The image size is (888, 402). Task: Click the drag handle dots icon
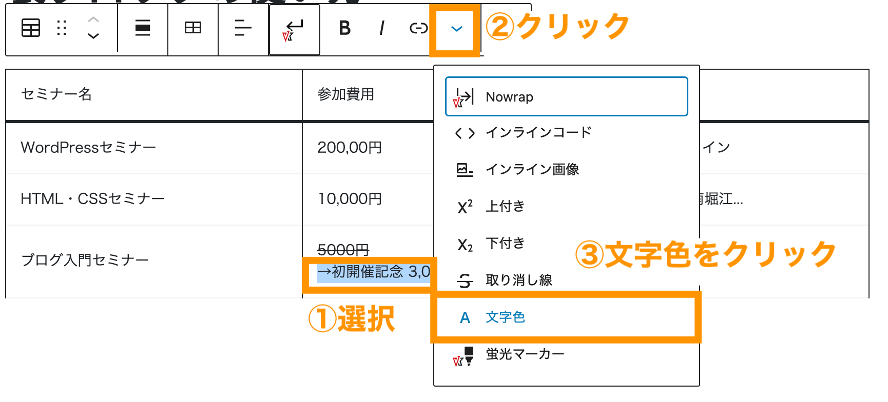coord(62,28)
